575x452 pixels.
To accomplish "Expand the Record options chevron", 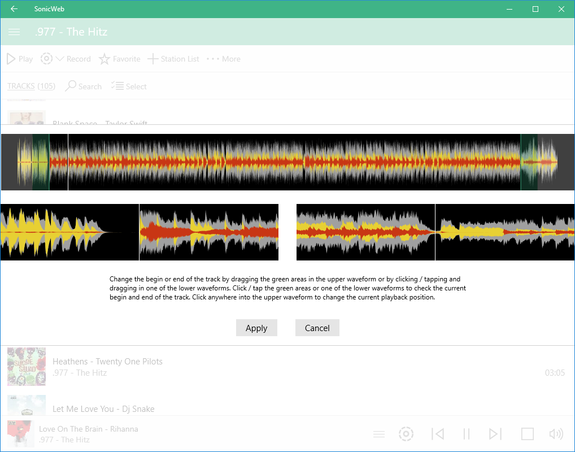I will click(x=59, y=58).
